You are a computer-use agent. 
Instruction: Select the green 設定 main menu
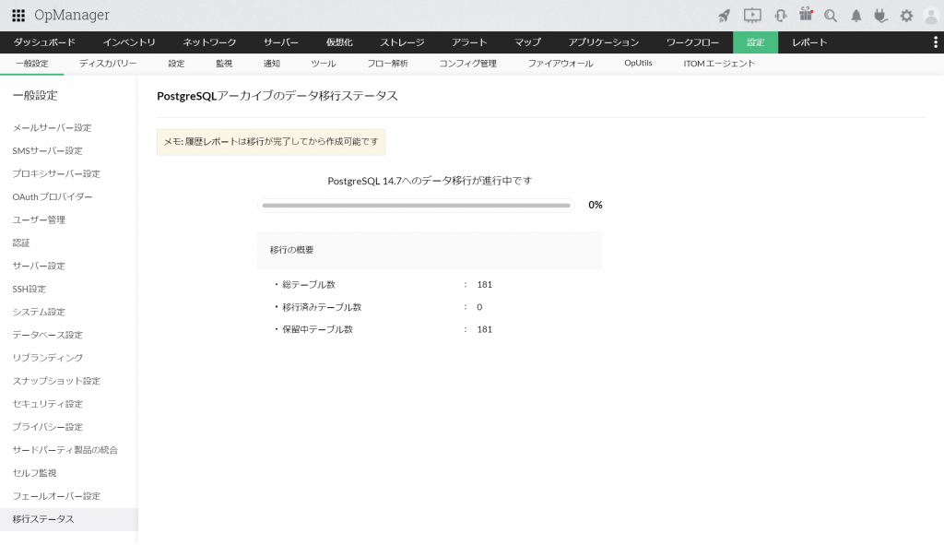pos(755,42)
